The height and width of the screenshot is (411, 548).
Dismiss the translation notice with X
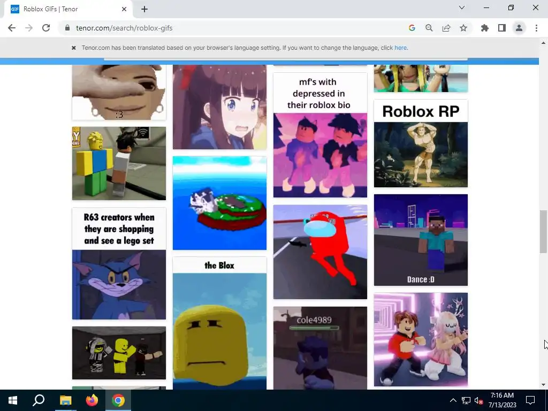(x=74, y=48)
